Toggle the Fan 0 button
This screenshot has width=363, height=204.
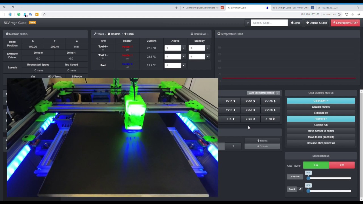click(x=292, y=189)
